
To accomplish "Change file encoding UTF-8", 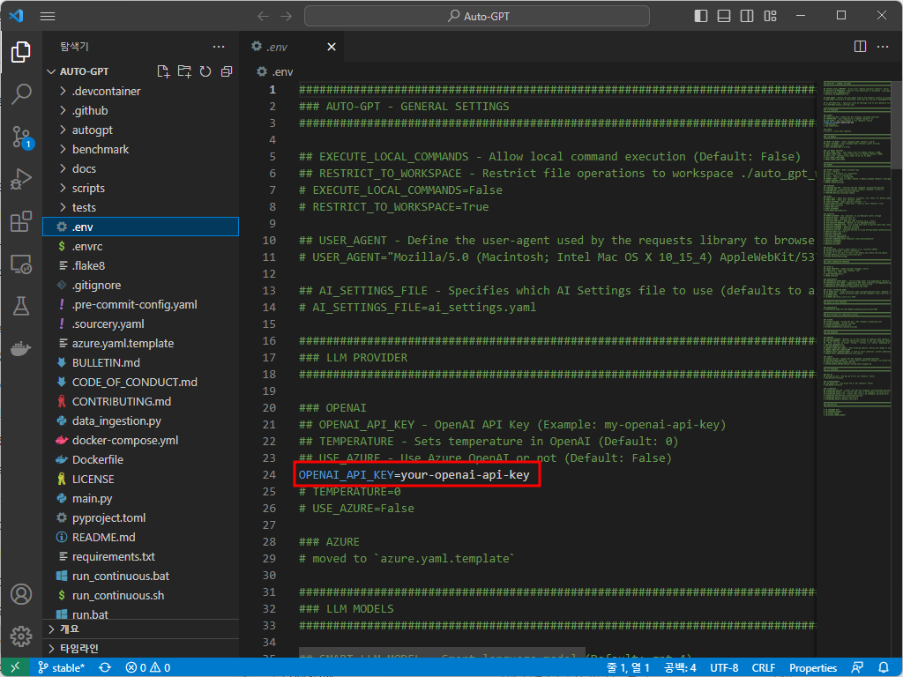I will (x=724, y=668).
